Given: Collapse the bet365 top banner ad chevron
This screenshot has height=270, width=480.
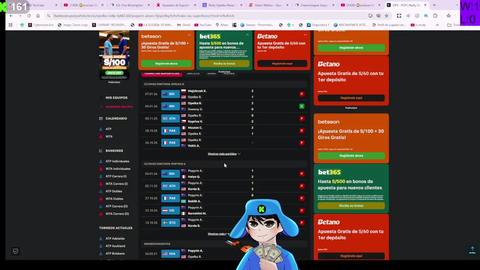Looking at the screenshot, I should coord(247,35).
